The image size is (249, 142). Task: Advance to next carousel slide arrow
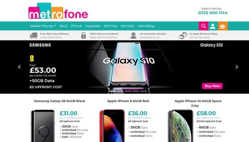[237, 67]
